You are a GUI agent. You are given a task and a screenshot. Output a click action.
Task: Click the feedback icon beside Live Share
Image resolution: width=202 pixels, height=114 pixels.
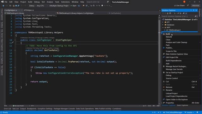tap(188, 5)
